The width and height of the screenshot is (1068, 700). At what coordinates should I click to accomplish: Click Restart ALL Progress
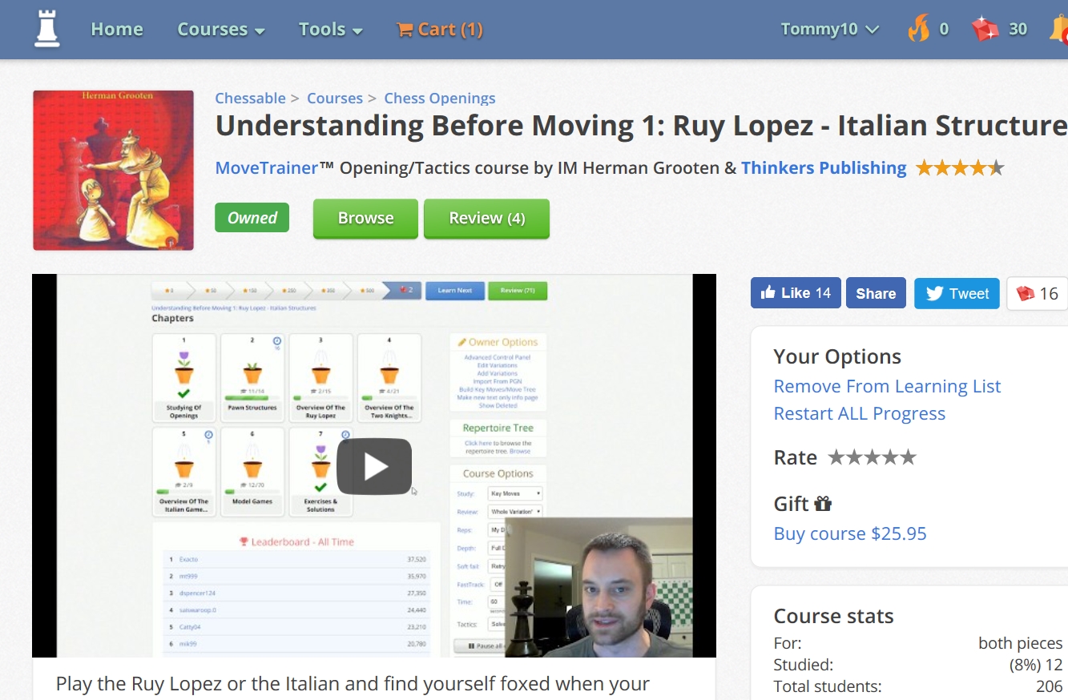point(859,413)
